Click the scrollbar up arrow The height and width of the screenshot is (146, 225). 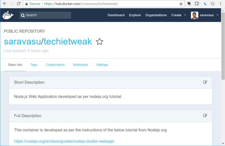tap(223, 11)
